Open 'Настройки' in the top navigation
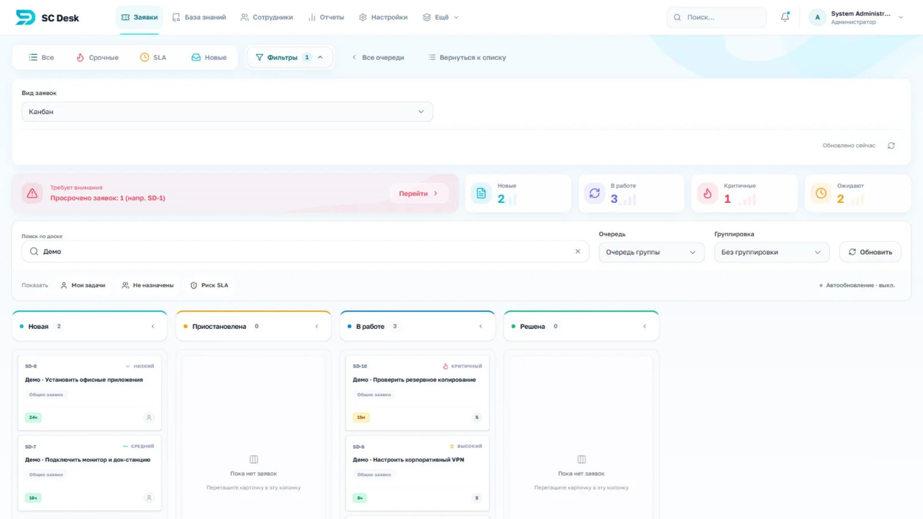The image size is (923, 519). coord(383,17)
